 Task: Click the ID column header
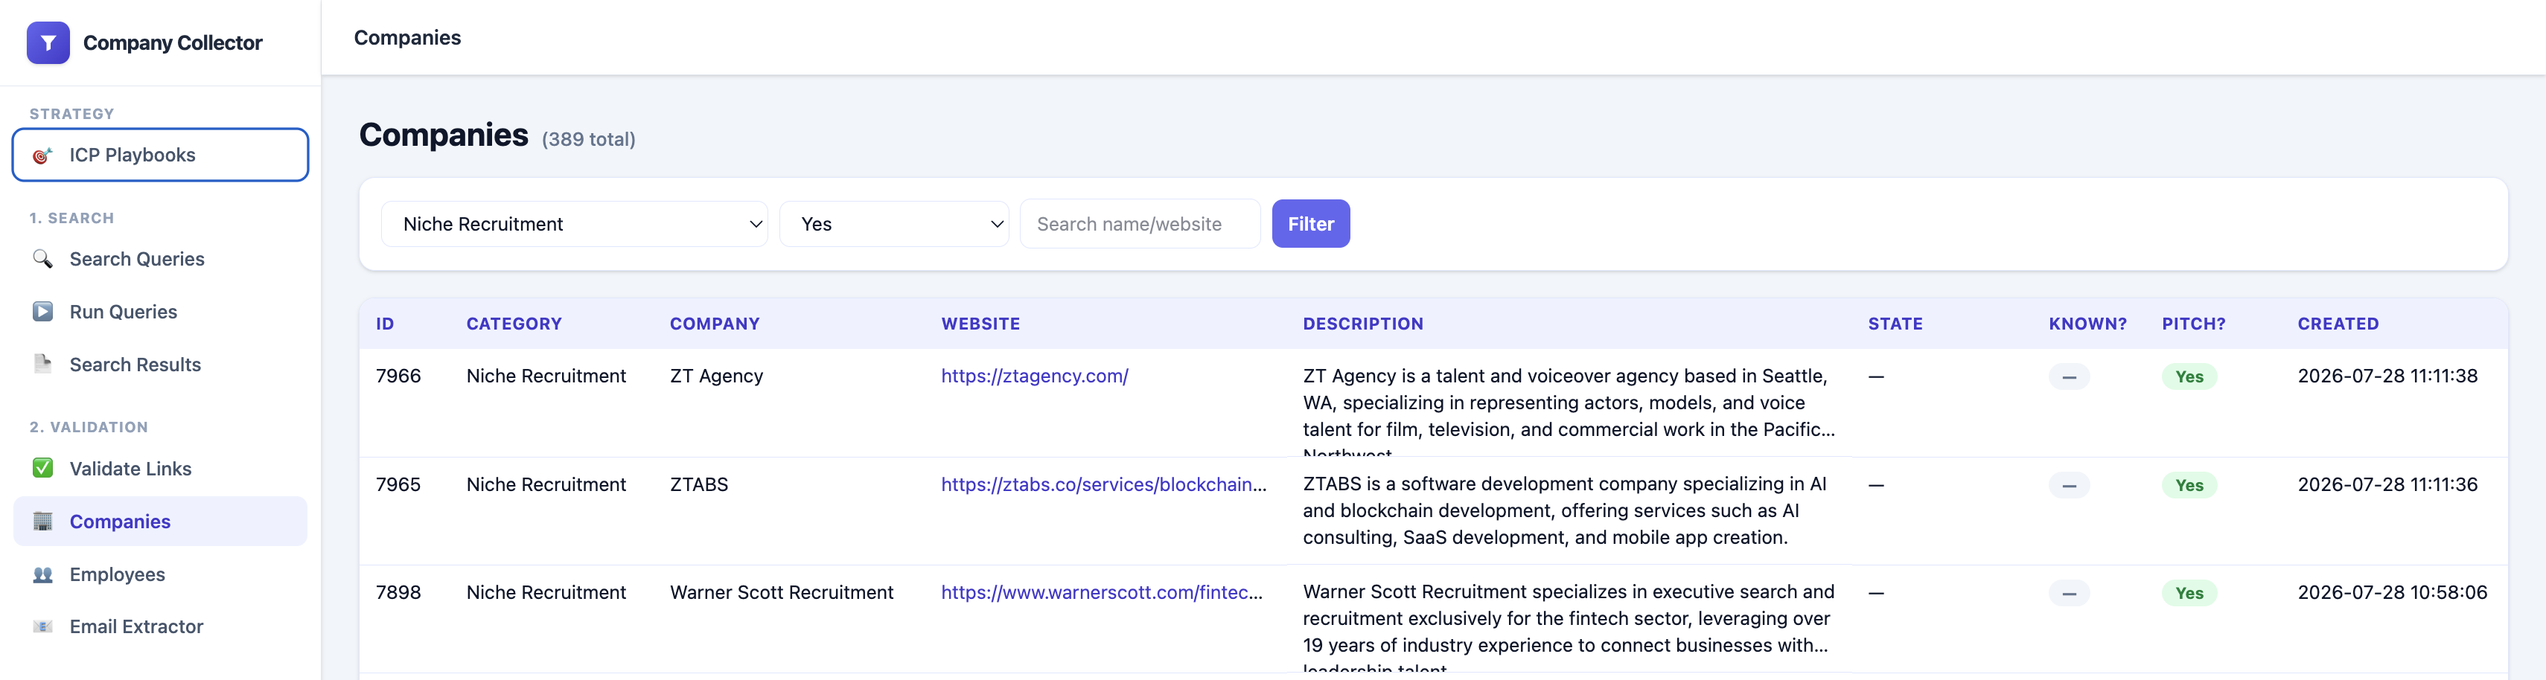pos(384,324)
